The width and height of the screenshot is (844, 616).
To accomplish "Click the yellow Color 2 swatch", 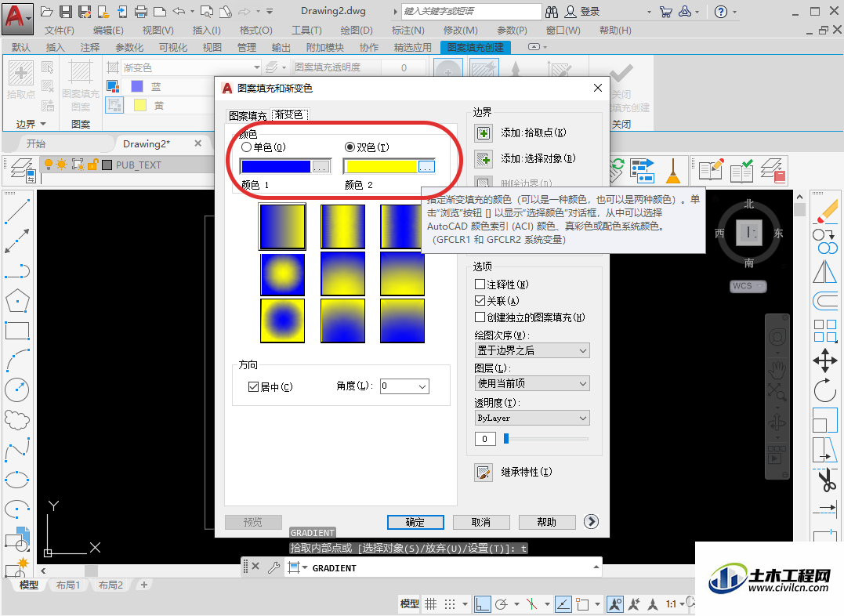I will point(381,167).
